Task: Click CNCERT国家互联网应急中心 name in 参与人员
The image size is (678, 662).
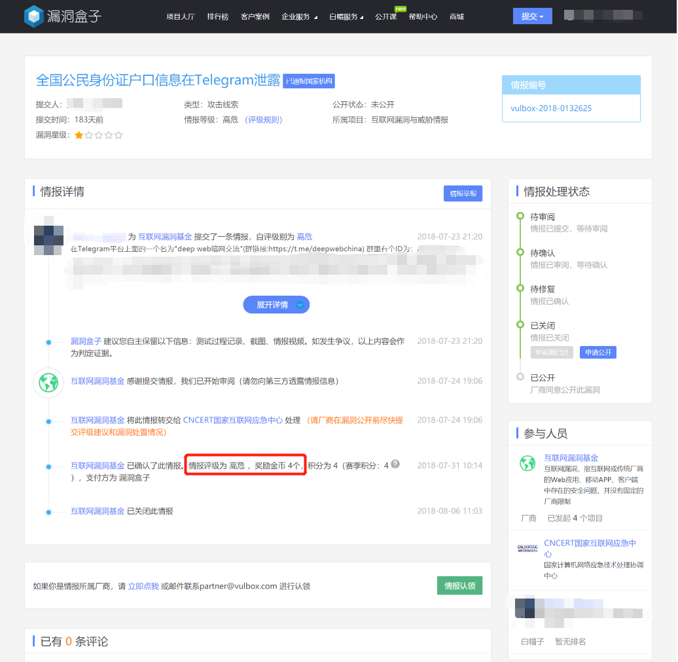Action: click(590, 548)
